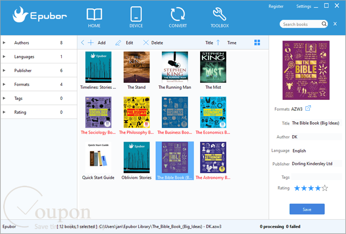Click the pencil Edit icon
346x234 pixels.
pyautogui.click(x=118, y=43)
